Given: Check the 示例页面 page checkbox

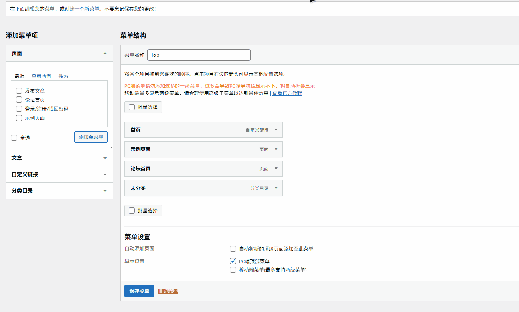Looking at the screenshot, I should [19, 117].
